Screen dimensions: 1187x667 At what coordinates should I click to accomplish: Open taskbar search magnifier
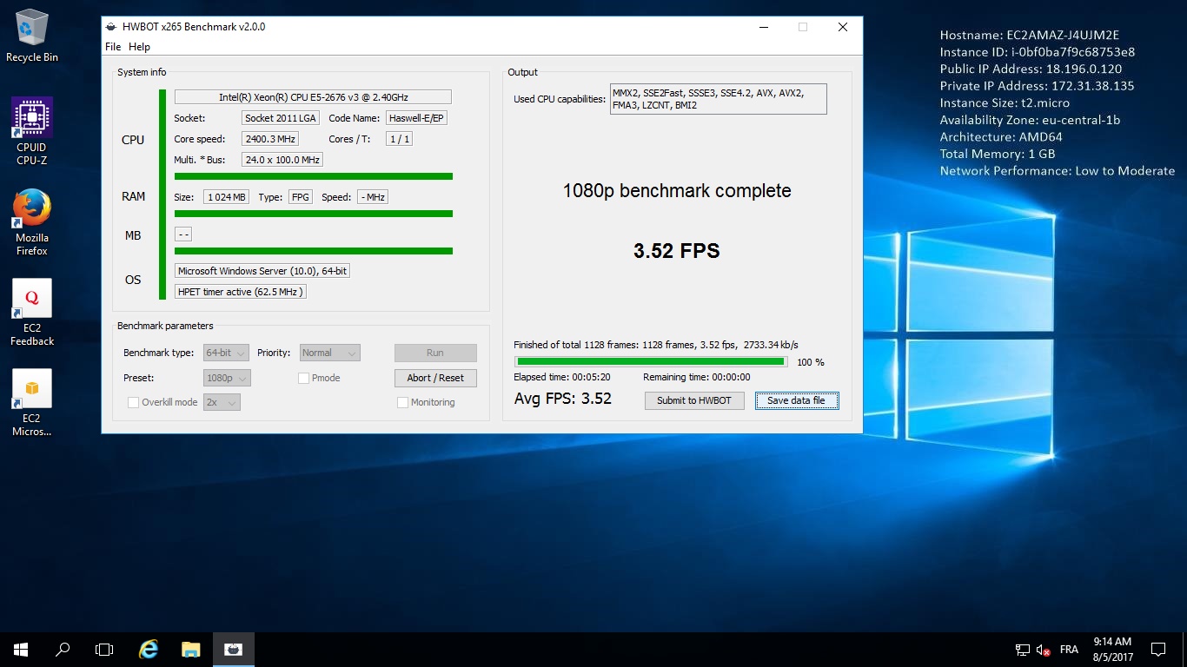pyautogui.click(x=63, y=649)
